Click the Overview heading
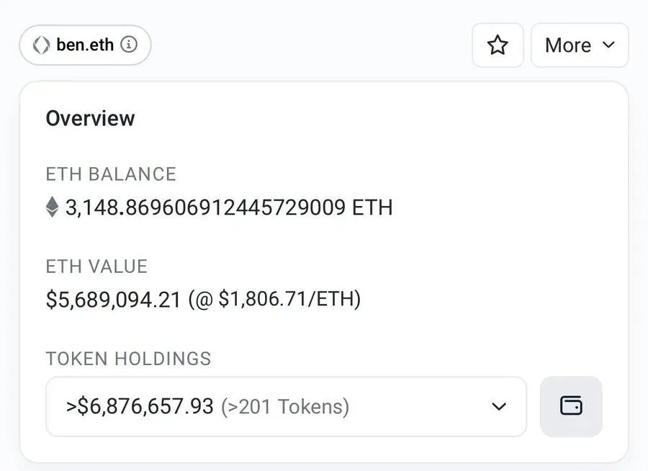Image resolution: width=648 pixels, height=471 pixels. [90, 118]
